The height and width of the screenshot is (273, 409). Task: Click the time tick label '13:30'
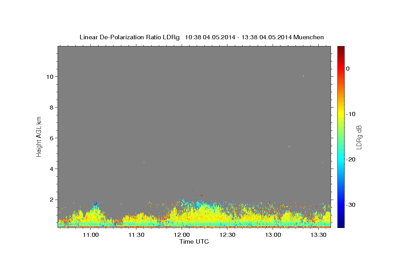[319, 235]
